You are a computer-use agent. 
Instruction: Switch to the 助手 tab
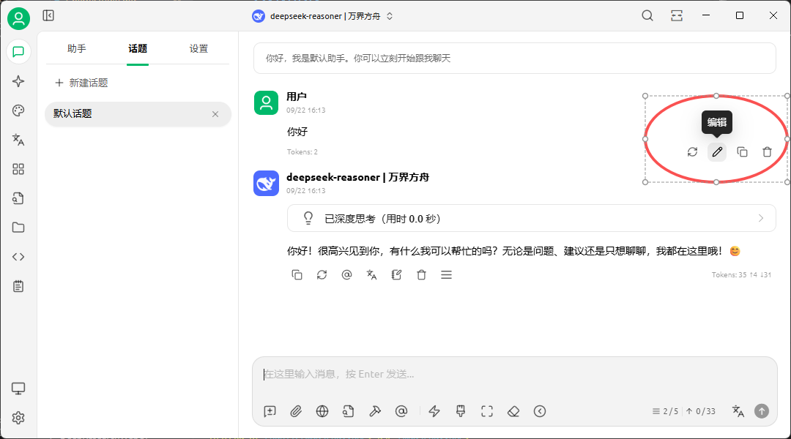[x=77, y=49]
